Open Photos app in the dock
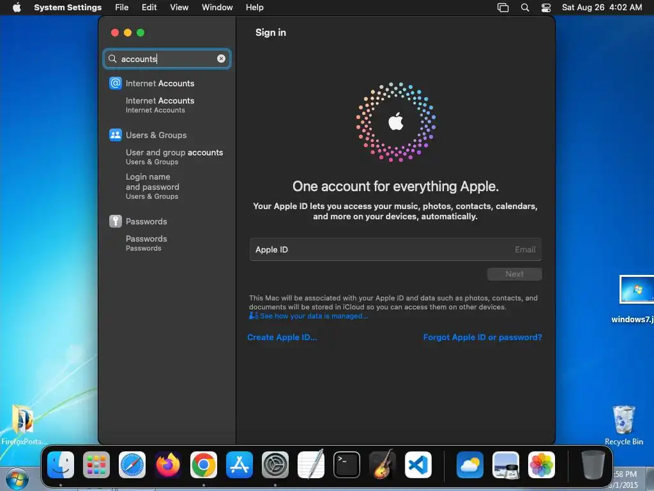Screen dimensions: 654x491 542,465
